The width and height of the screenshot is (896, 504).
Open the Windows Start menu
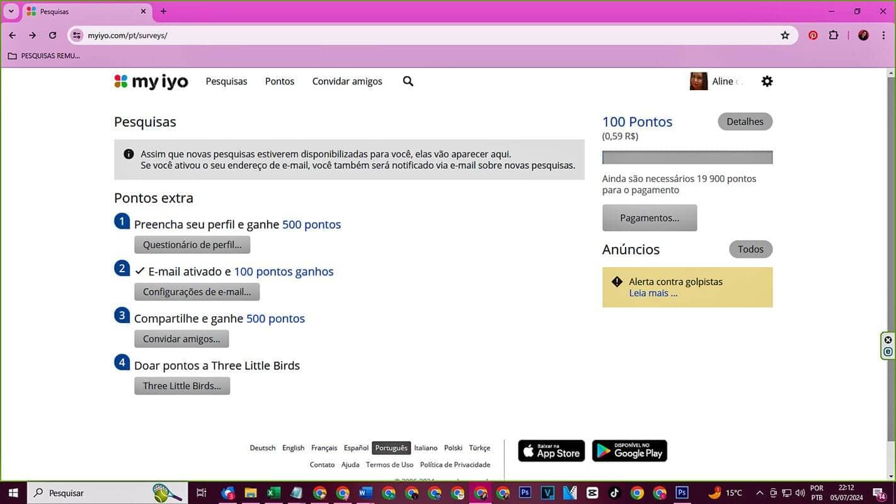[x=13, y=493]
